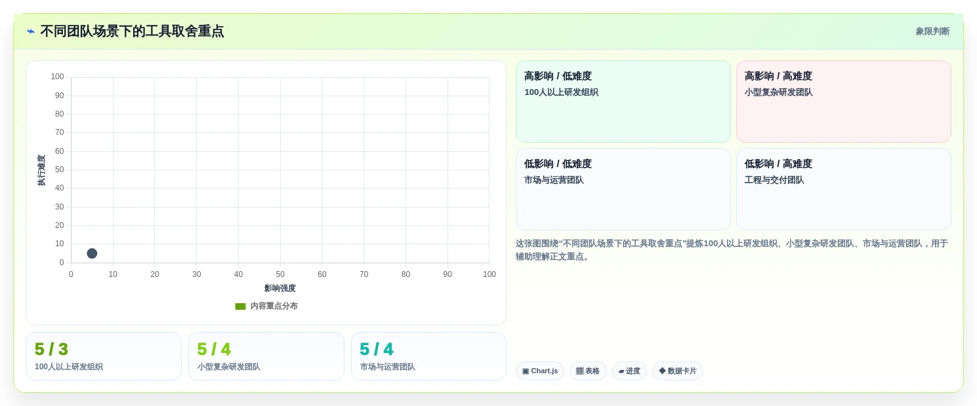Image resolution: width=977 pixels, height=406 pixels.
Task: Click the lightning icon beside the title
Action: 31,31
